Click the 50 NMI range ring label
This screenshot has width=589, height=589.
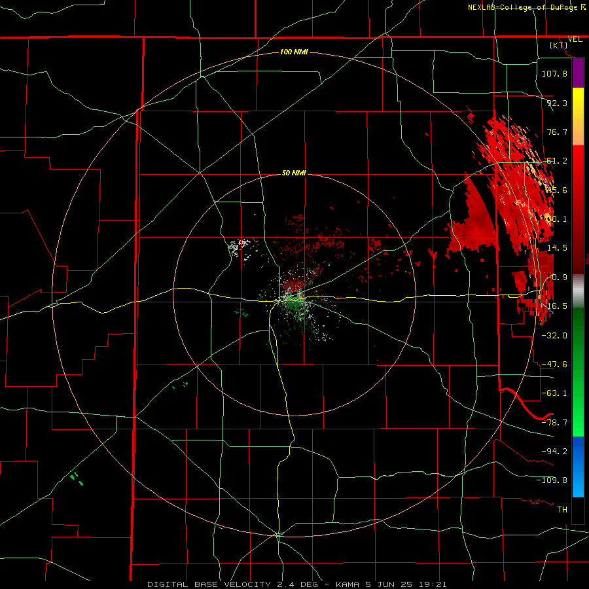click(x=294, y=173)
